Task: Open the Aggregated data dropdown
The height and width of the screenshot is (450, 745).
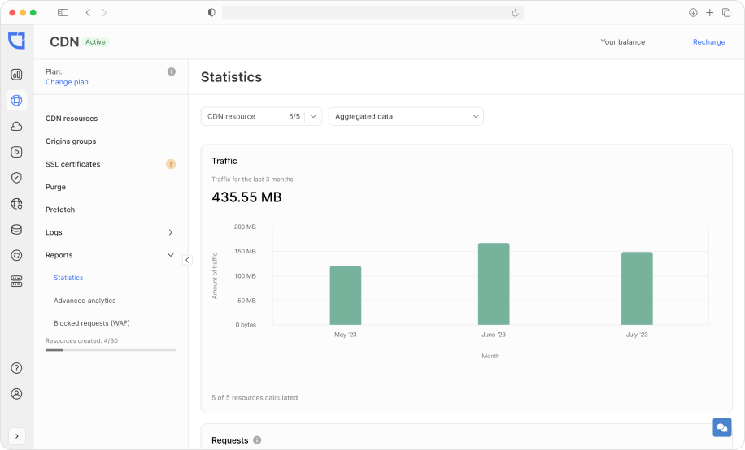Action: pos(406,116)
